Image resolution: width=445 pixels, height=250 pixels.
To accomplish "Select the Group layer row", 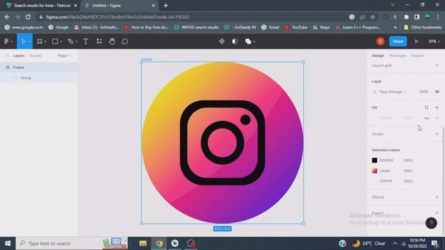I will 39,78.
